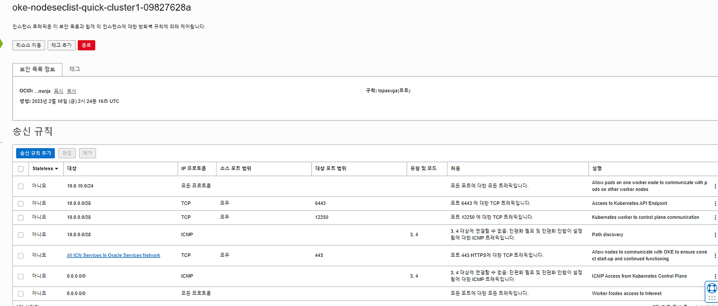Click the oke-nodeseclist-quick-cluster1 page title
Viewport: 718px width, 306px height.
point(102,8)
